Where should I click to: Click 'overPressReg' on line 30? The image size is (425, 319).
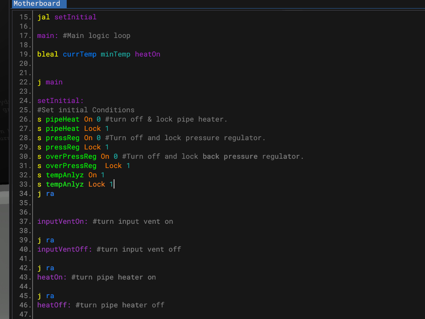point(71,156)
